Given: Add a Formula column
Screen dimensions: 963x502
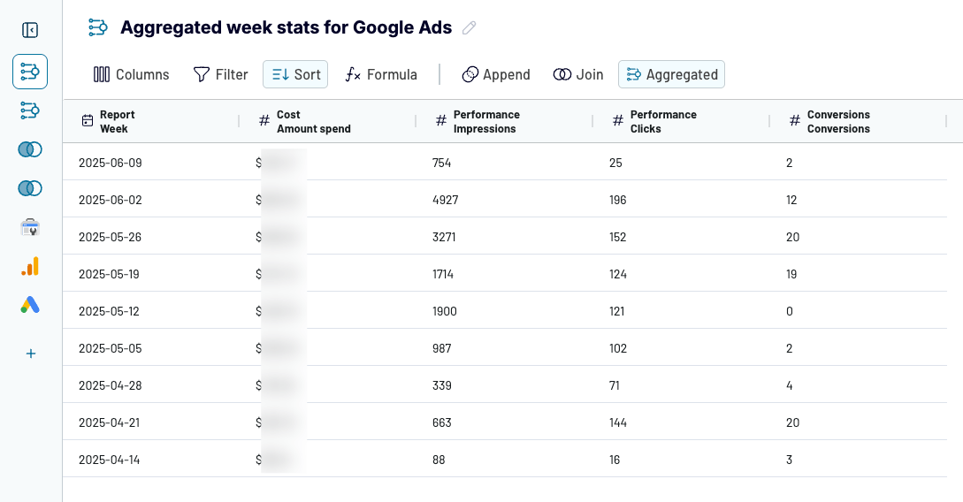Looking at the screenshot, I should coord(381,75).
